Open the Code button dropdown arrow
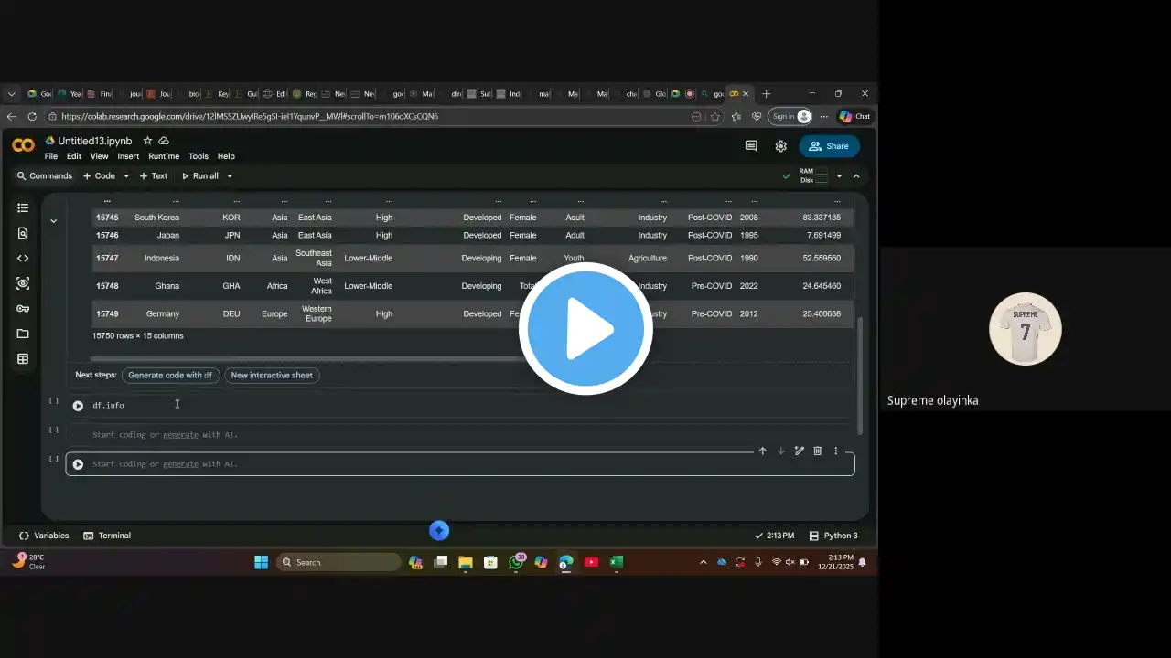1171x658 pixels. pyautogui.click(x=126, y=176)
